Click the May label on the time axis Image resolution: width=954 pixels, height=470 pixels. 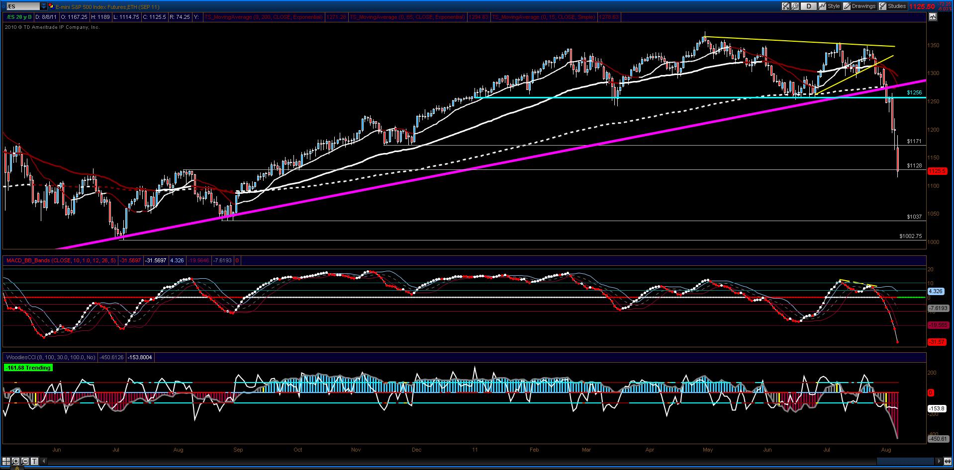[708, 450]
